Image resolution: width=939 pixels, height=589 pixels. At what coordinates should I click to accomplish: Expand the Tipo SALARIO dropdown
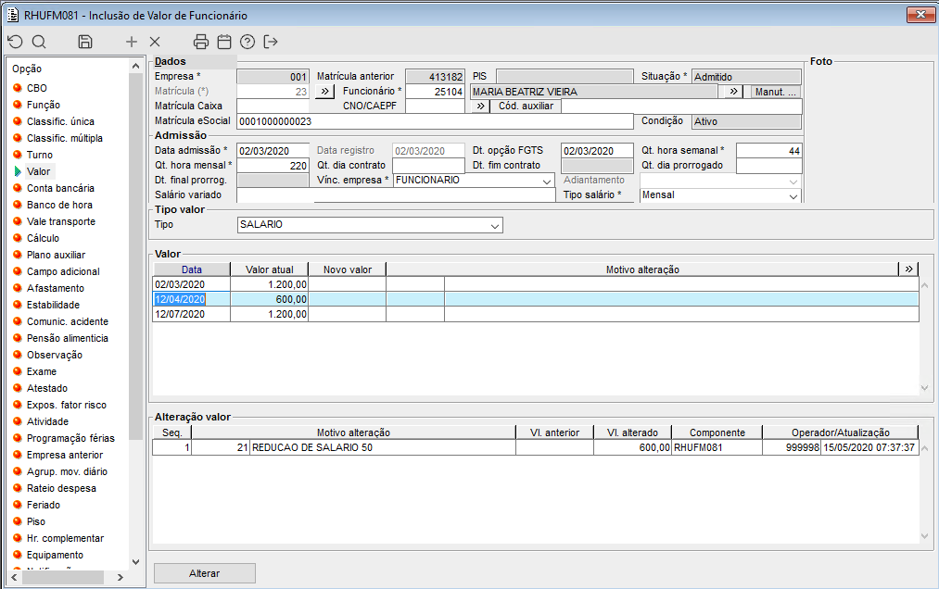tap(494, 225)
